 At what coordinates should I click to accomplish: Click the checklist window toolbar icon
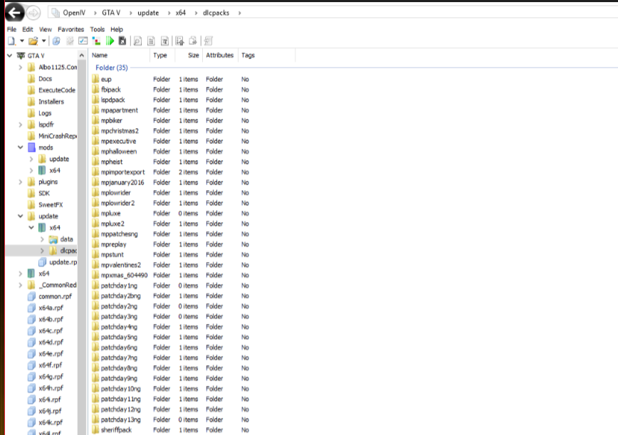[83, 41]
